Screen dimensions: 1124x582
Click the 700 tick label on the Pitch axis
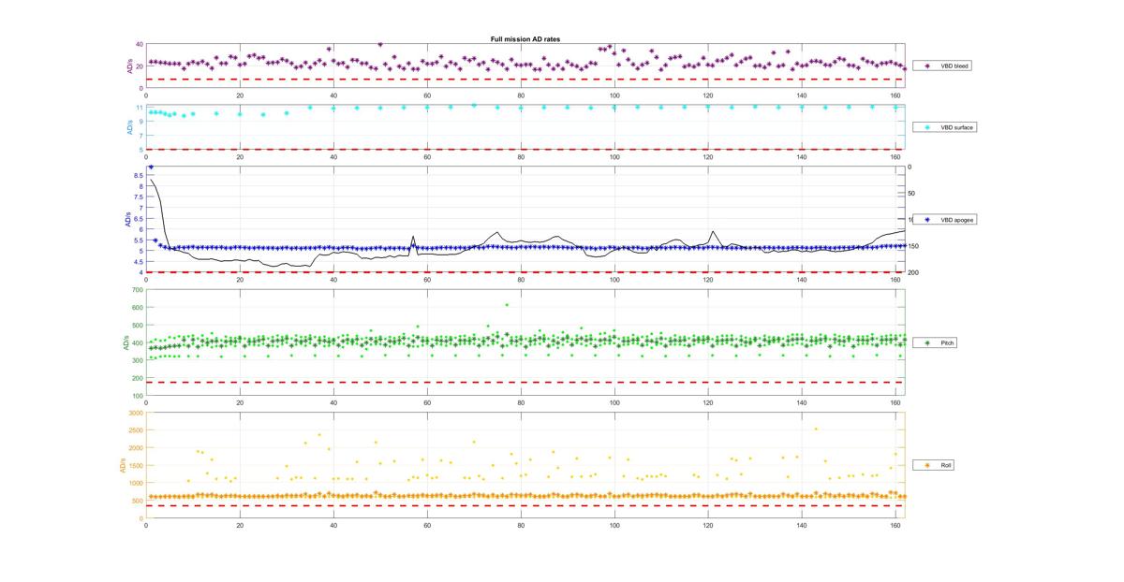tap(138, 290)
